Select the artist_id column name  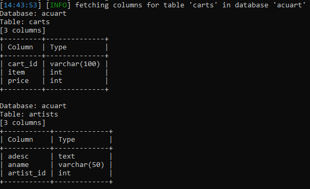(27, 173)
